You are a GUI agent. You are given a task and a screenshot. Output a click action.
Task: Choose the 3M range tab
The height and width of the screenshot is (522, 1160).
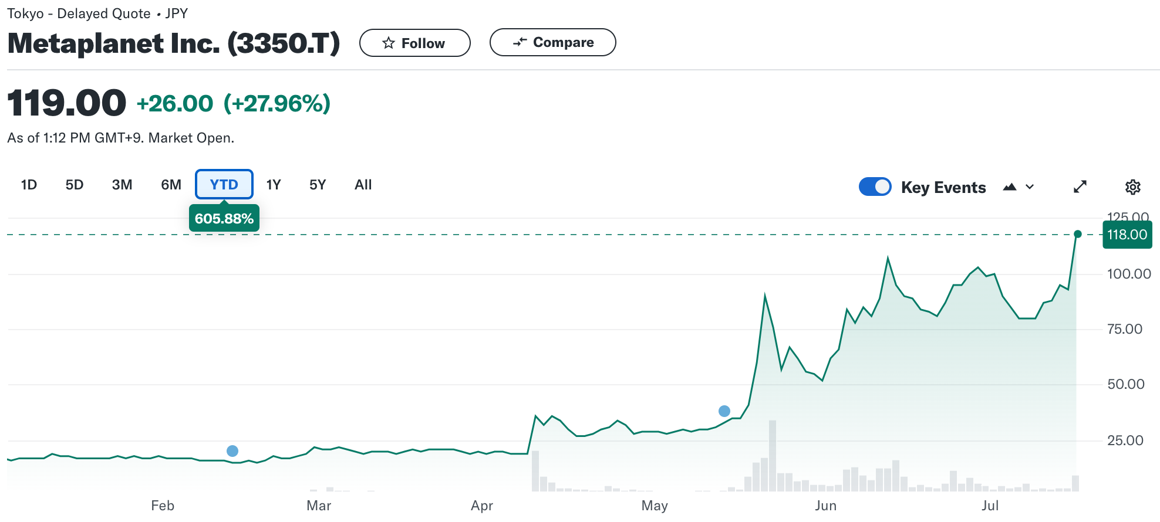pos(122,185)
